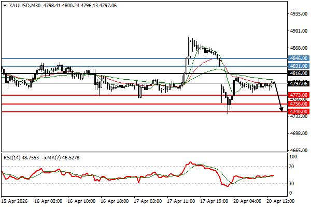Click the current price tag 4797.06
This screenshot has width=311, height=207.
299,83
